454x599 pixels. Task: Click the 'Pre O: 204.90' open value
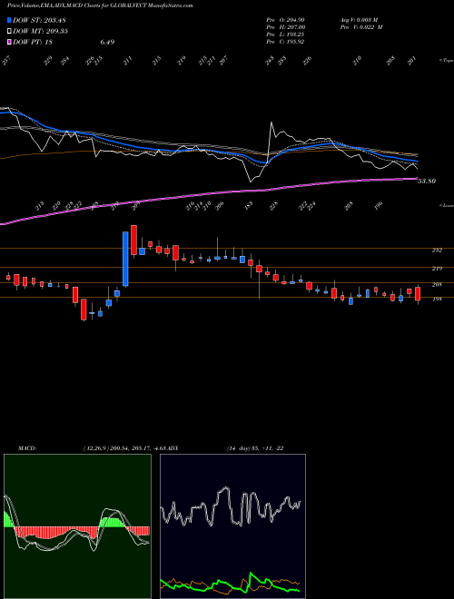(285, 20)
